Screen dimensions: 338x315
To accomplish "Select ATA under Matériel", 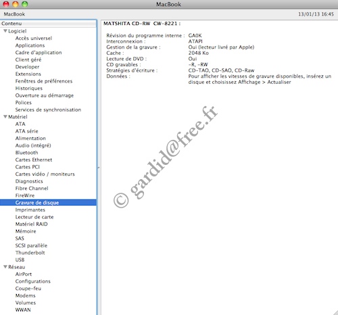I will (20, 124).
